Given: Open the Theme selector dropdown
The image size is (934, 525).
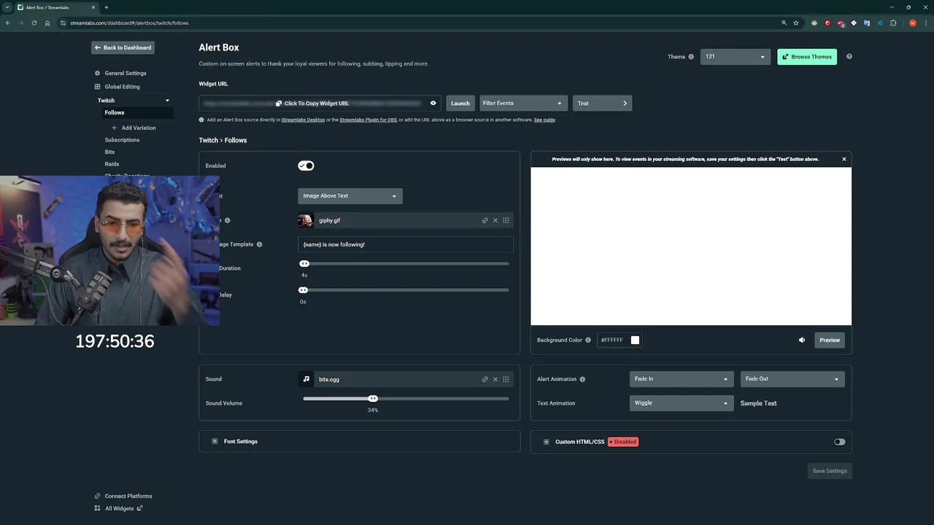Looking at the screenshot, I should (735, 57).
